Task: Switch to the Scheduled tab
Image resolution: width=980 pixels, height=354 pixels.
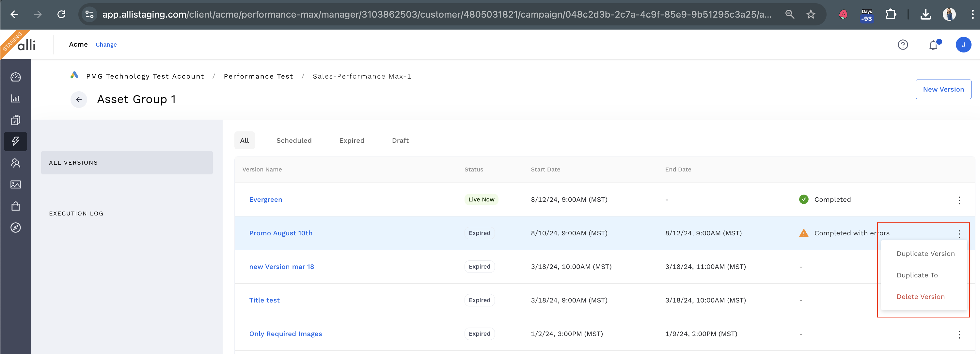Action: click(294, 140)
